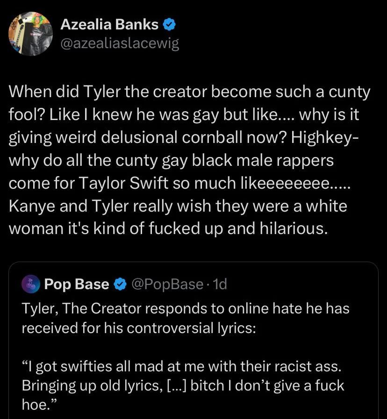Click verified badge beside Azealia Banks
Viewport: 387px width, 419px height.
click(x=169, y=24)
